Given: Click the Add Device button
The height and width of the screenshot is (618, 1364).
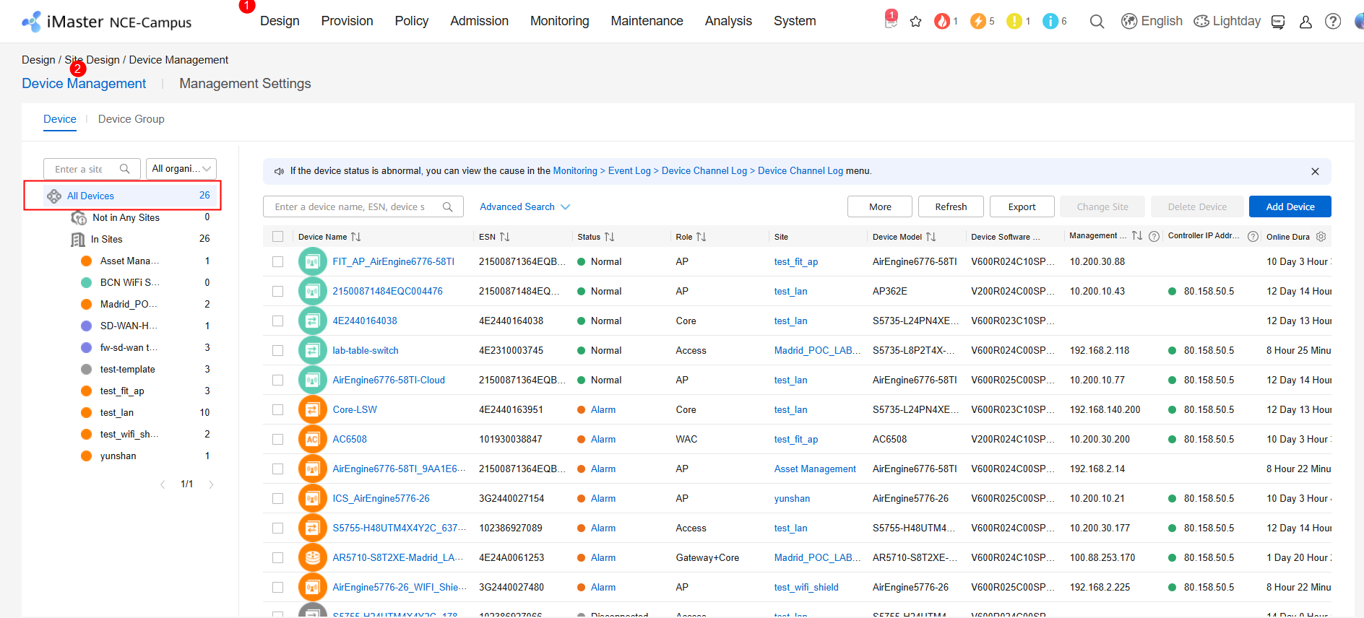Looking at the screenshot, I should pos(1290,206).
